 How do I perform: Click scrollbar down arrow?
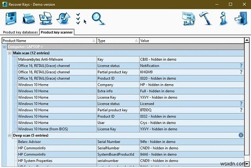click(247, 164)
